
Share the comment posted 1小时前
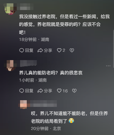45,91
